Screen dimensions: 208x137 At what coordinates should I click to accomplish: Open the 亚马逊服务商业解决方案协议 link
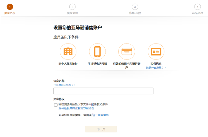pos(76,108)
